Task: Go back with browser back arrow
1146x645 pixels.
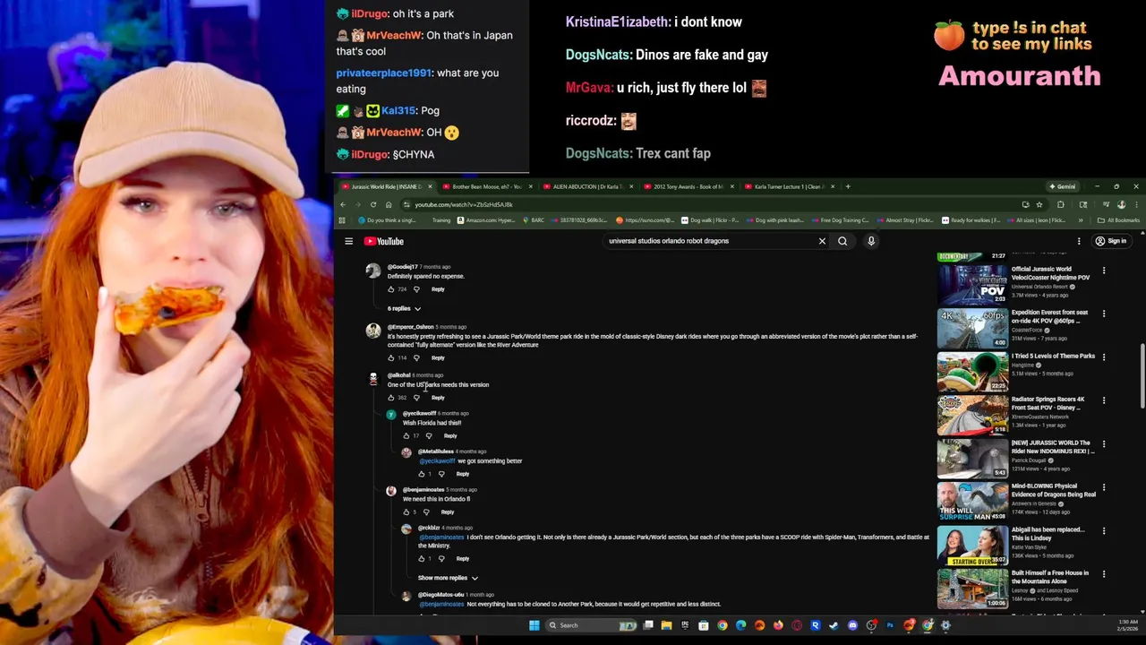Action: pyautogui.click(x=342, y=204)
